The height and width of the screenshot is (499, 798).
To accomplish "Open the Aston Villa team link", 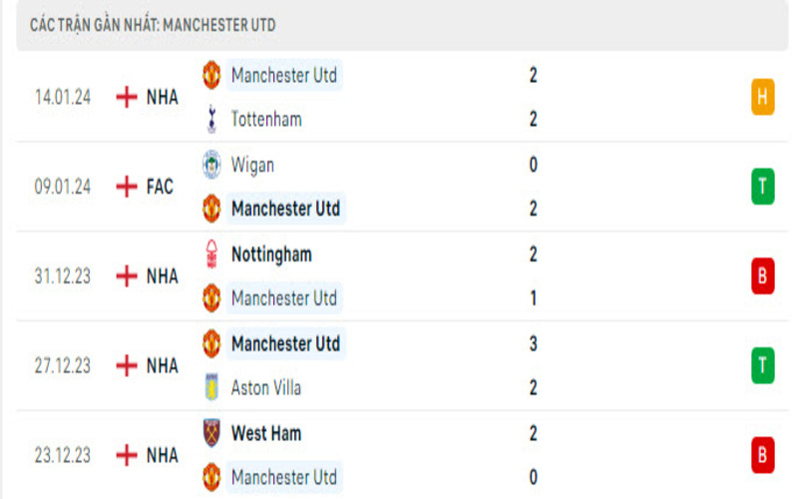I will tap(266, 388).
